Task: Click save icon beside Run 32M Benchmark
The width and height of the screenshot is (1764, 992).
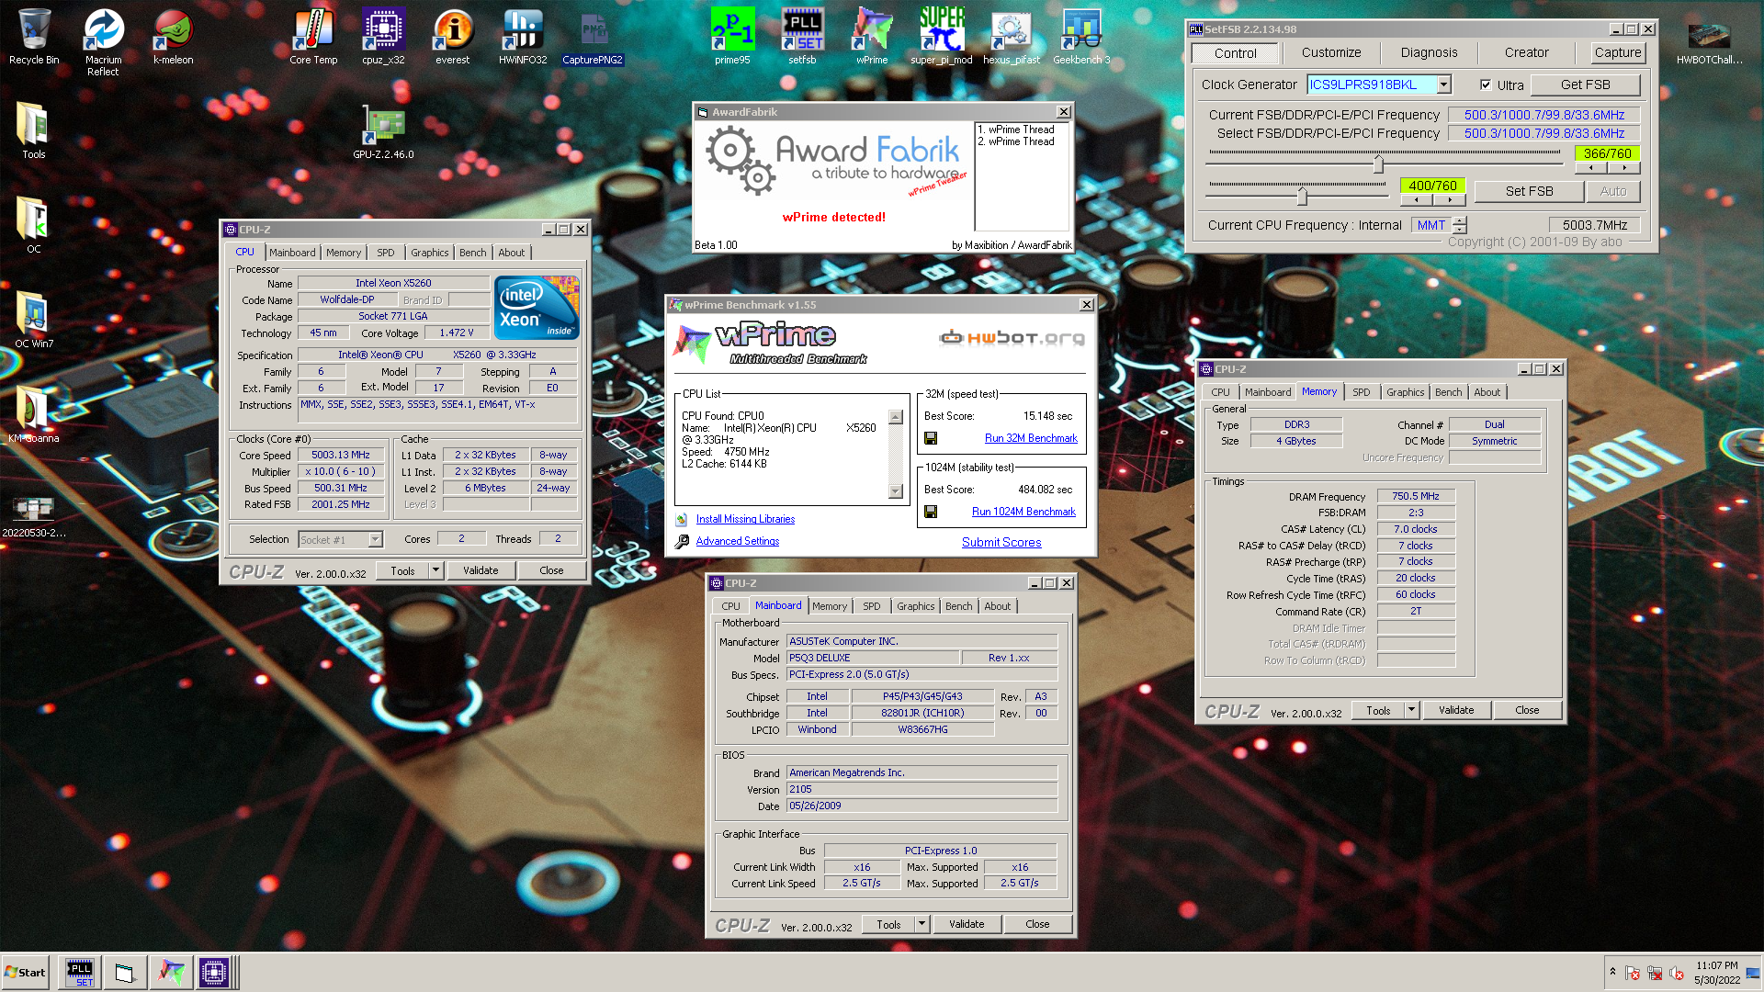Action: tap(931, 439)
